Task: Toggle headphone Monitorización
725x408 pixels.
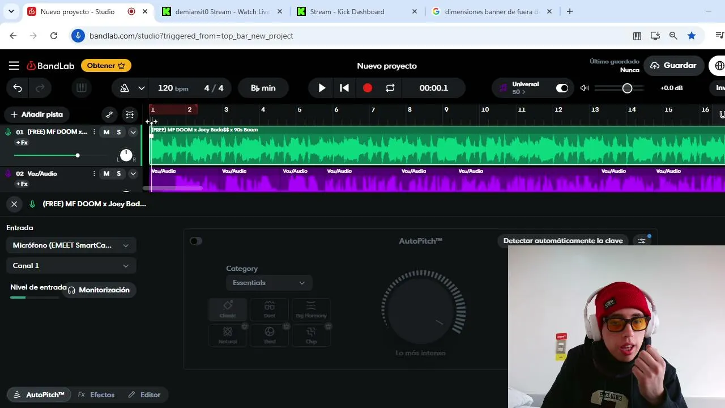Action: pyautogui.click(x=99, y=290)
